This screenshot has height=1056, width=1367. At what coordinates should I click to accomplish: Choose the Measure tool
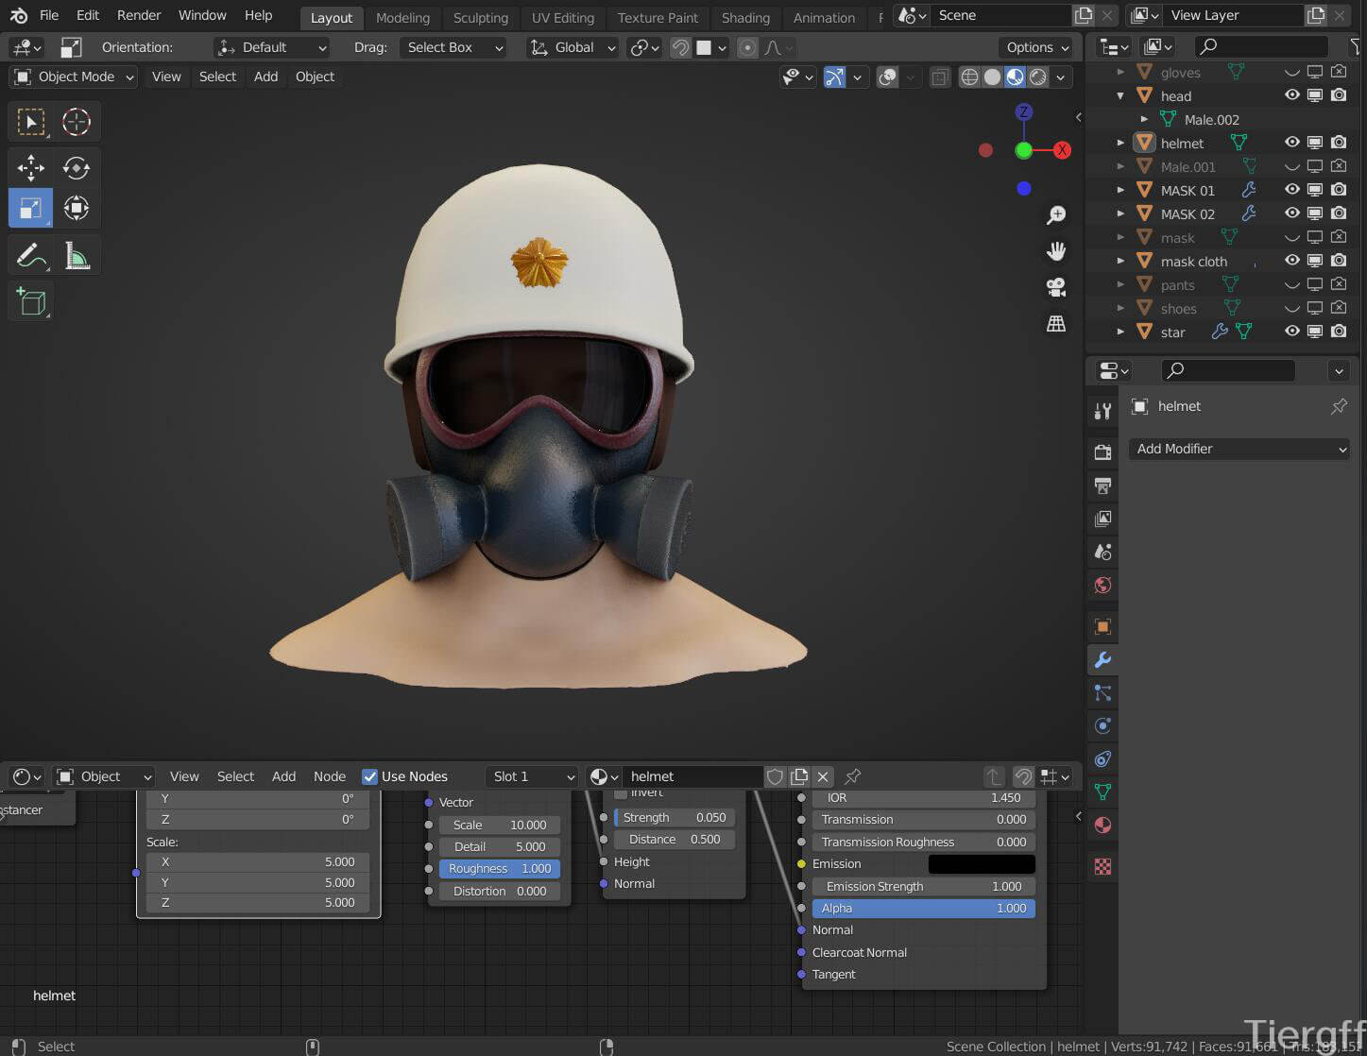tap(77, 256)
